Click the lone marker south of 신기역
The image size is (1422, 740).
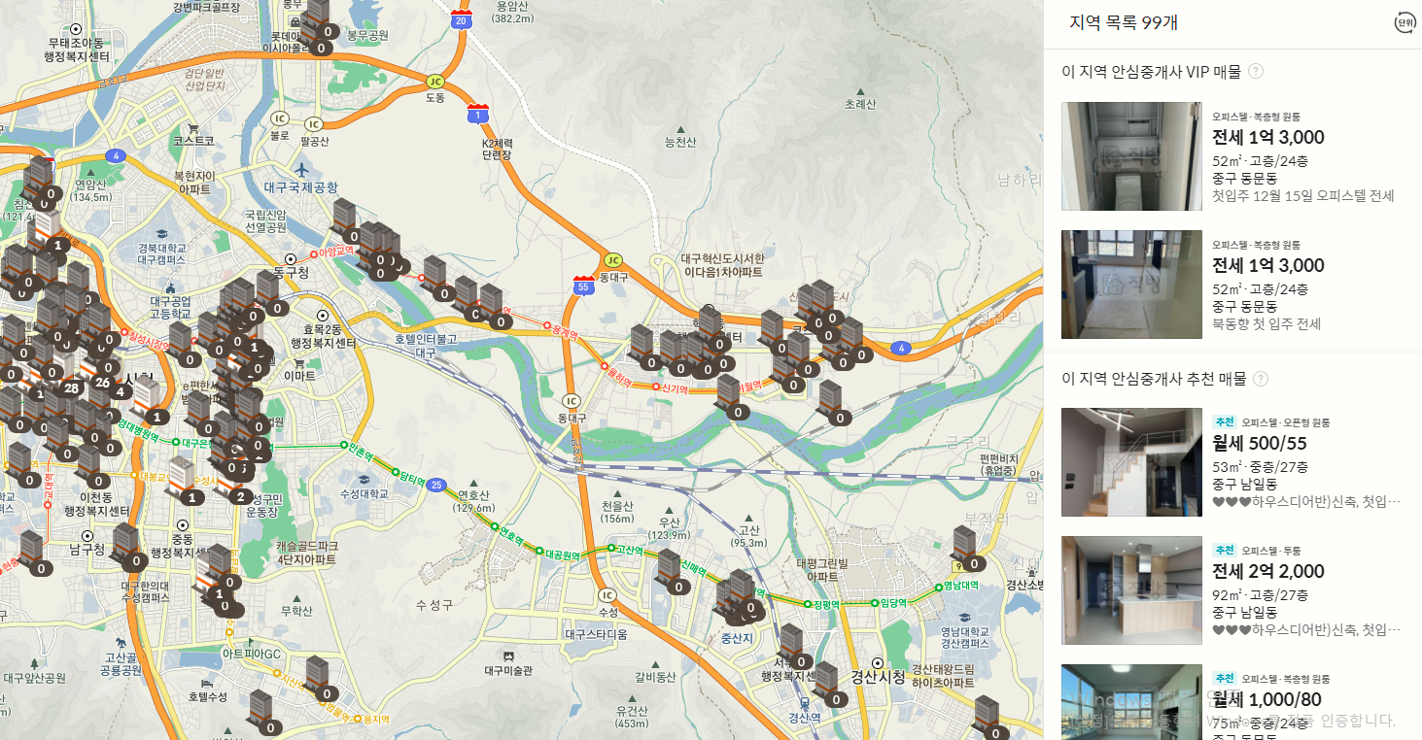click(732, 397)
